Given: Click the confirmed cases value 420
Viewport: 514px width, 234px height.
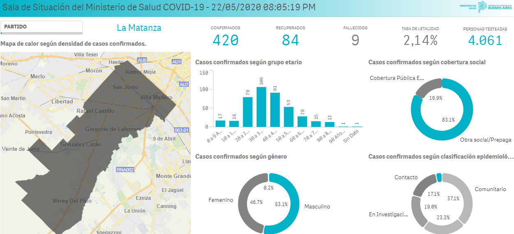Looking at the screenshot, I should tap(226, 40).
